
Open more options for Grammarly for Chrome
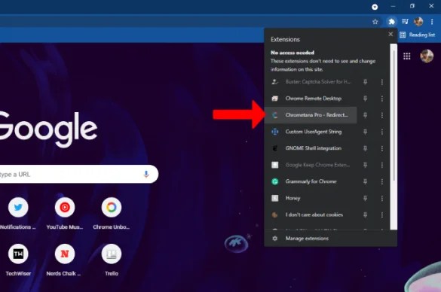point(382,181)
